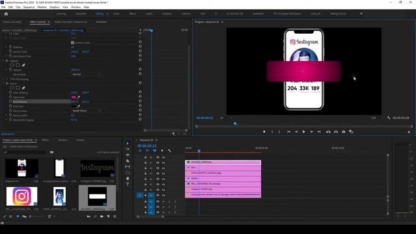Click New Bin icon in Project panel
The height and width of the screenshot is (234, 416).
[101, 216]
